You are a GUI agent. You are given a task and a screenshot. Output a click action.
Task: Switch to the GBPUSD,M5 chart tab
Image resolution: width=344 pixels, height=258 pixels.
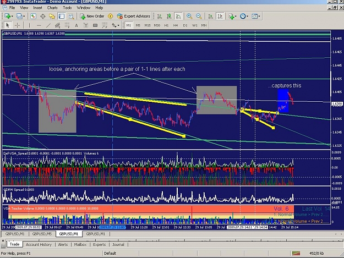point(42,234)
